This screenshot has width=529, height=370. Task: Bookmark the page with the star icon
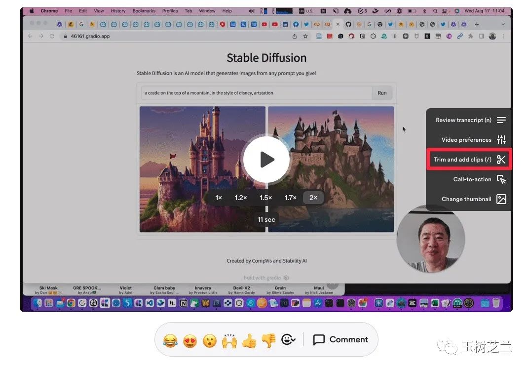305,36
